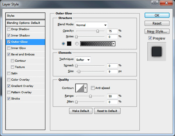Click the black glow color swatch
Screen dimensions: 175x136
point(69,43)
